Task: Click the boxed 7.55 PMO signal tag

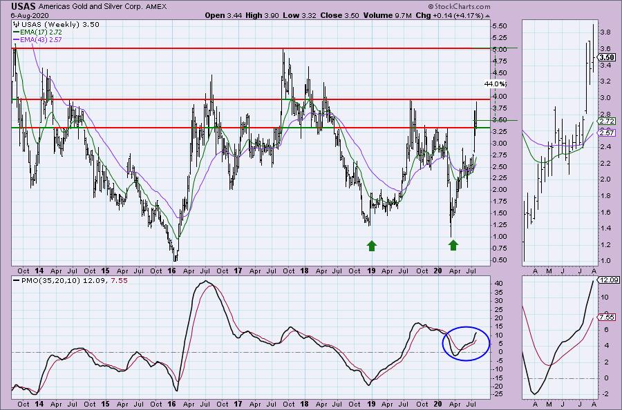Action: tap(607, 318)
